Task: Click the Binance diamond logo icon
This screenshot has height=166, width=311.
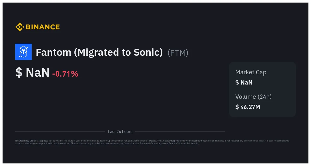Action: pyautogui.click(x=20, y=27)
